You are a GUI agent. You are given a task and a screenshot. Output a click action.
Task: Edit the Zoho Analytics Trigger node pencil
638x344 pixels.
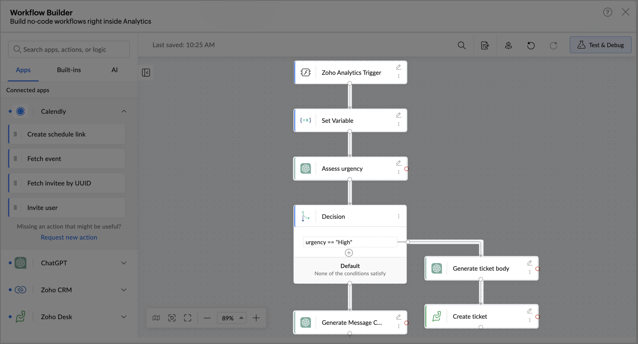pyautogui.click(x=399, y=67)
